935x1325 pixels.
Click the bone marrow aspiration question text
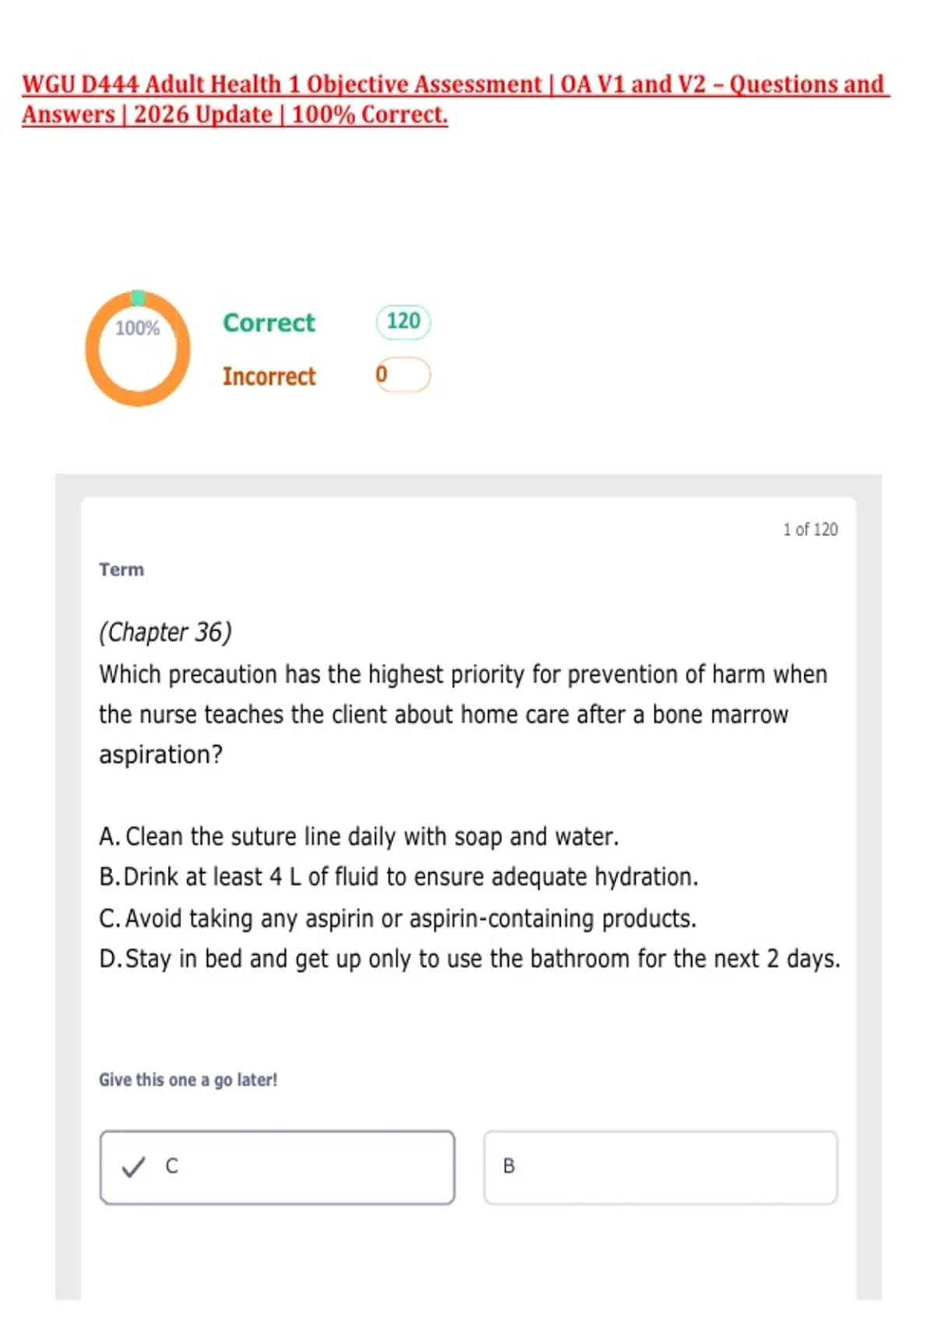463,715
